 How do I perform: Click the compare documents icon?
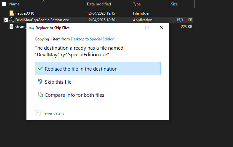[x=40, y=95]
